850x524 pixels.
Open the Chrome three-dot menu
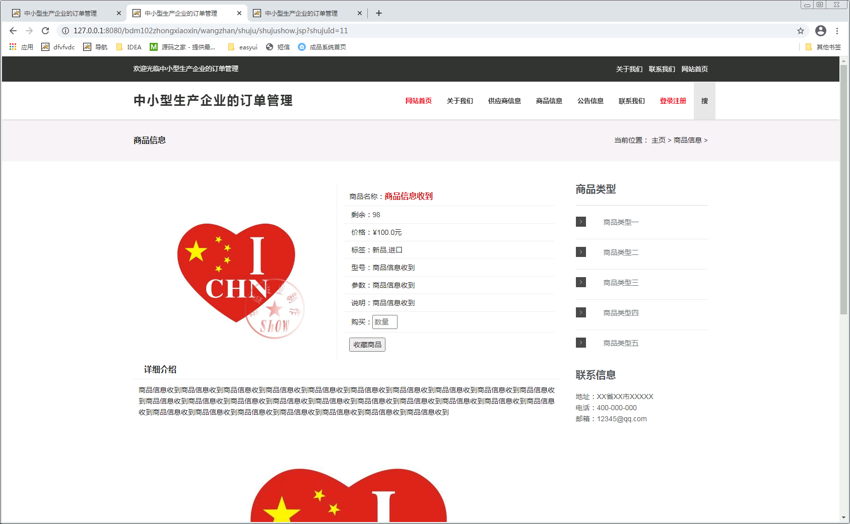click(837, 31)
